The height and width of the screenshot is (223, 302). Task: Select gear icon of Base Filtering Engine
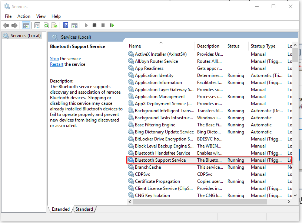pos(131,125)
